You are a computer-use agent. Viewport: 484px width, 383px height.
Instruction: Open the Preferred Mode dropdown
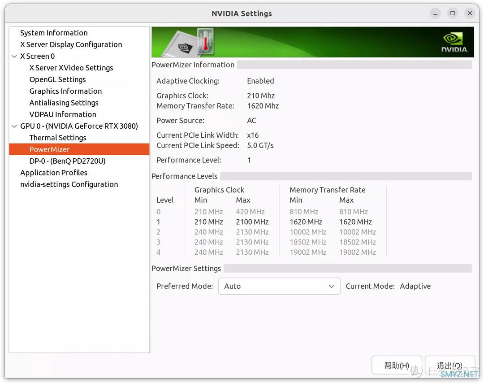pyautogui.click(x=279, y=286)
